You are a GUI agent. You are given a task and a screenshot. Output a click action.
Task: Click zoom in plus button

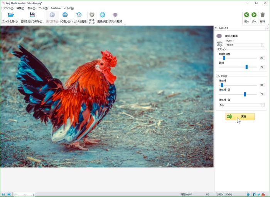coord(34,195)
